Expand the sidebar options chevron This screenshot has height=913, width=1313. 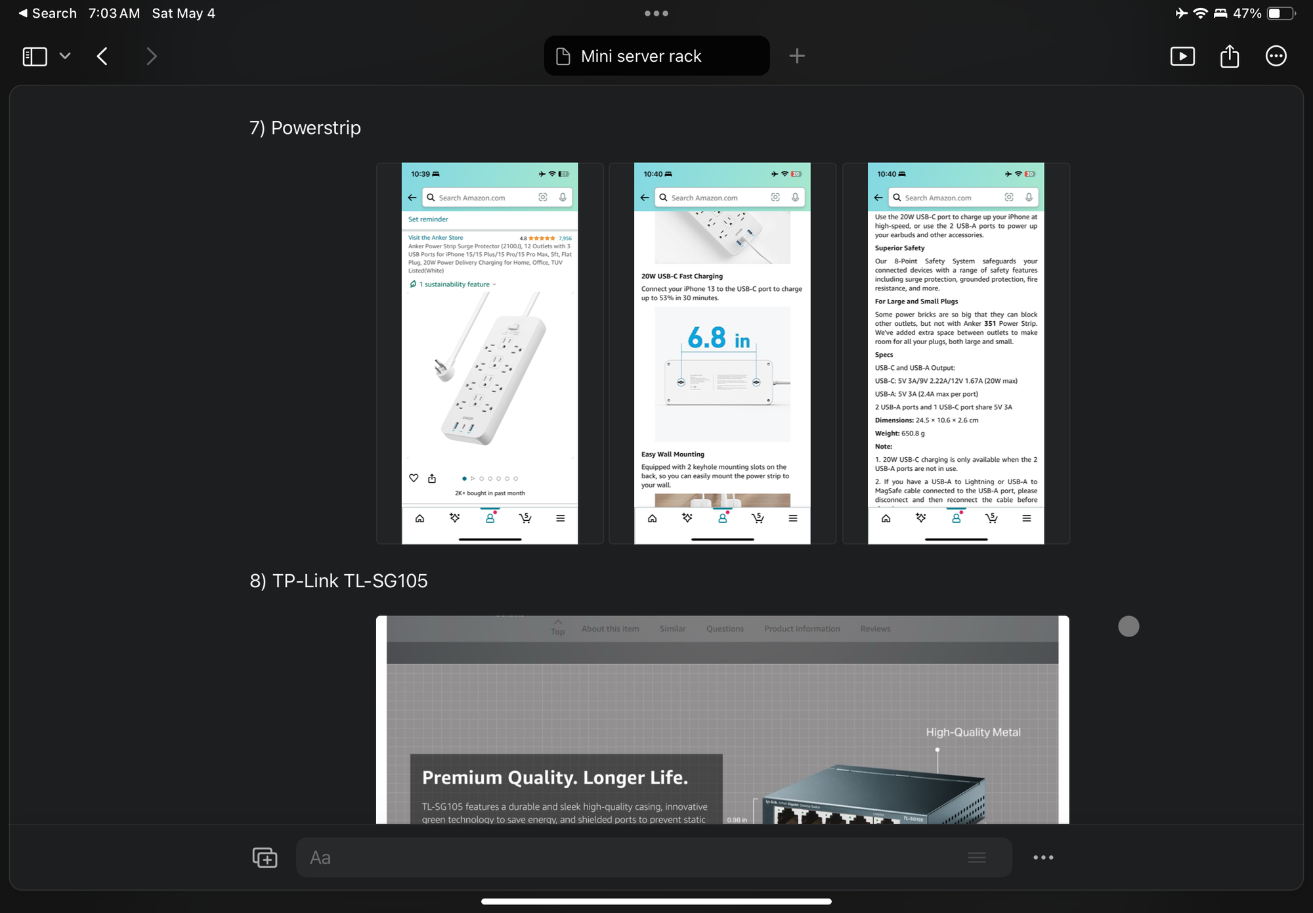coord(65,56)
